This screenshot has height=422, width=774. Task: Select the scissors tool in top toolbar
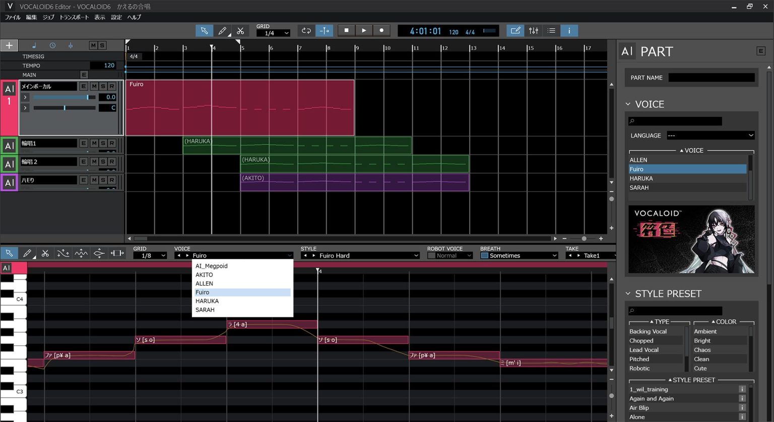tap(240, 31)
